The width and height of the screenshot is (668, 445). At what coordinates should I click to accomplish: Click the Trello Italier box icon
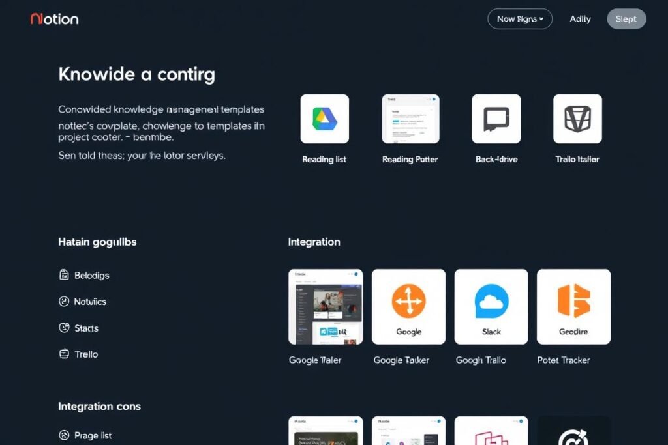[x=578, y=118]
